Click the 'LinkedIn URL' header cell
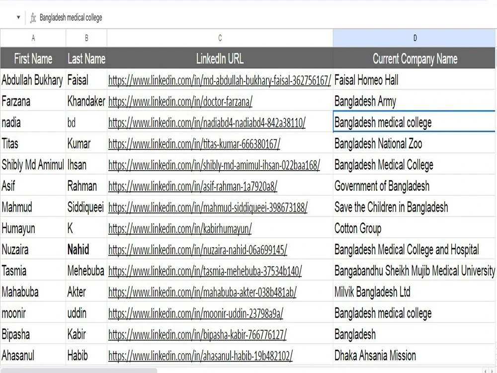 (x=220, y=58)
